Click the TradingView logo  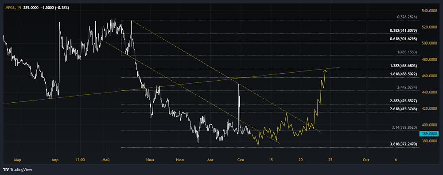[17, 170]
